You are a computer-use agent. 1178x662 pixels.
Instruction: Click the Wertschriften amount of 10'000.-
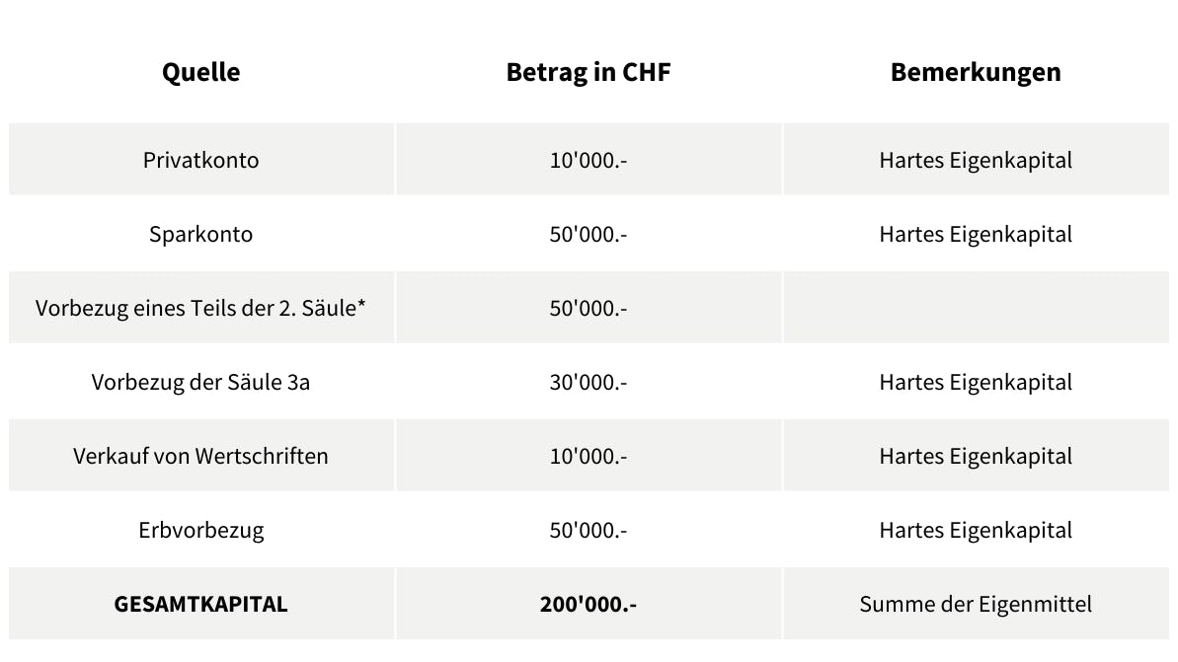(x=588, y=456)
